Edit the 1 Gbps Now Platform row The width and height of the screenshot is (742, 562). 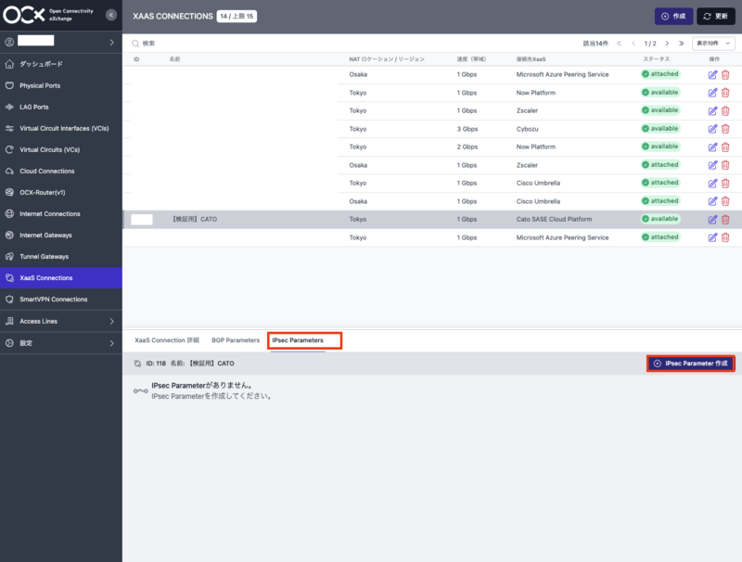712,93
